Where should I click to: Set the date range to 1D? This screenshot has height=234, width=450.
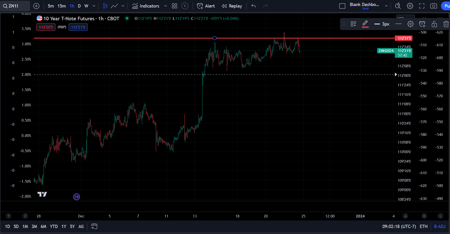[x=8, y=226]
